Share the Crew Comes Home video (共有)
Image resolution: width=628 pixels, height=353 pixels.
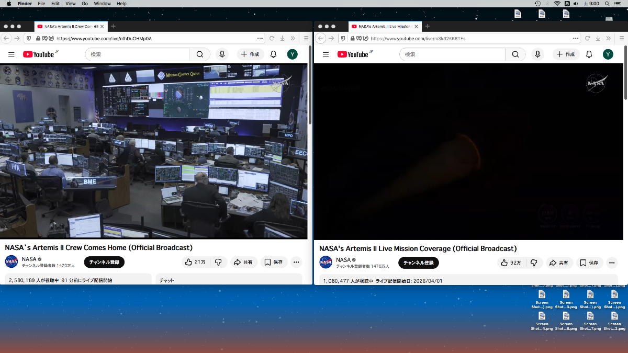[x=243, y=262]
